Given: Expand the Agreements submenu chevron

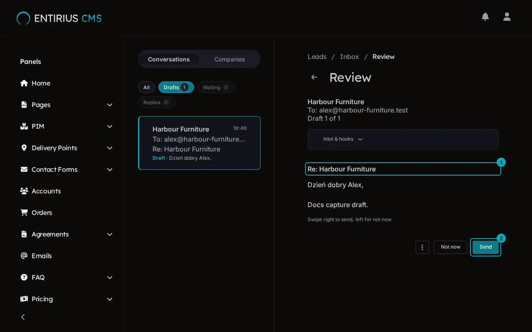Looking at the screenshot, I should pos(110,234).
